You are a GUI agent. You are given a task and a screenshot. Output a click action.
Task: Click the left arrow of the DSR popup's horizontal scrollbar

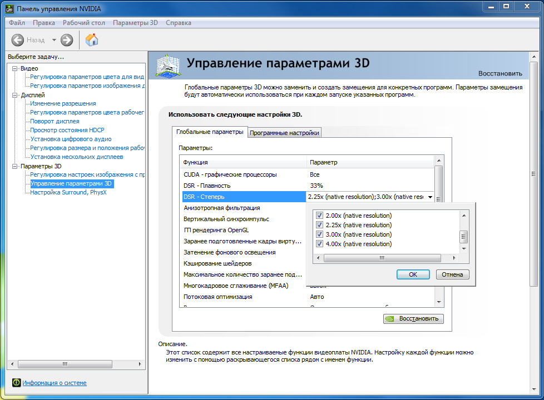point(318,258)
